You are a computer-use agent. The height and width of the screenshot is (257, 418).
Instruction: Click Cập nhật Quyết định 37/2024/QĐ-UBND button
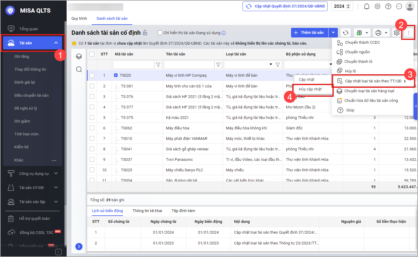click(x=285, y=6)
